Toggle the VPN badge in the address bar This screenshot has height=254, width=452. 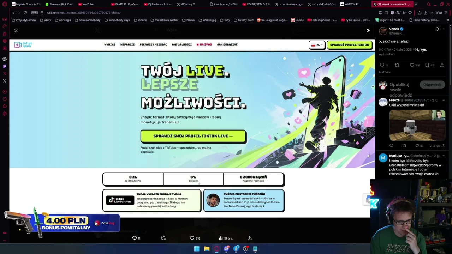34,13
